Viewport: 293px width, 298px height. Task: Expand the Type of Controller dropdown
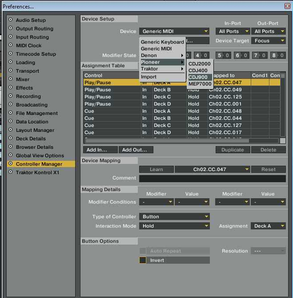point(174,216)
